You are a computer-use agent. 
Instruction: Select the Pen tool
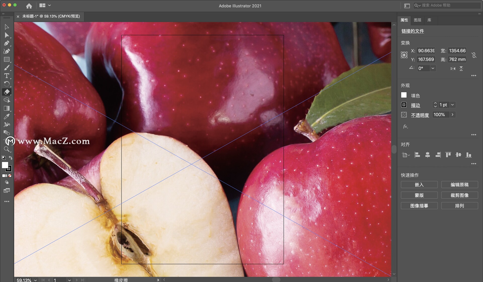click(x=7, y=43)
